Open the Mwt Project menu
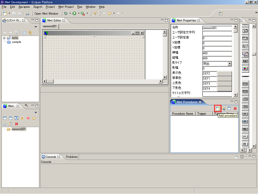 coord(66,7)
